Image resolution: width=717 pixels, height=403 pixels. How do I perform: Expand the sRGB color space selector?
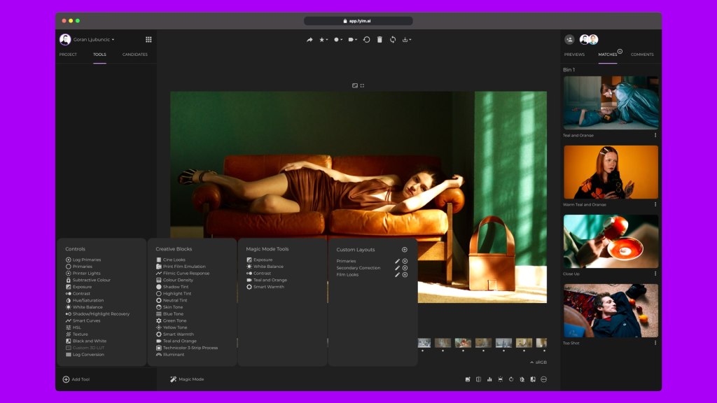click(x=538, y=362)
